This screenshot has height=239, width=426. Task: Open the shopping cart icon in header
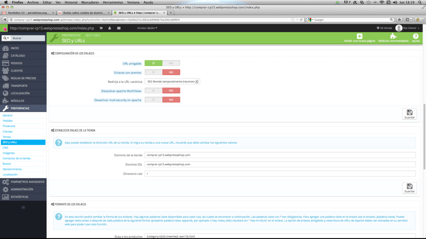pyautogui.click(x=101, y=28)
